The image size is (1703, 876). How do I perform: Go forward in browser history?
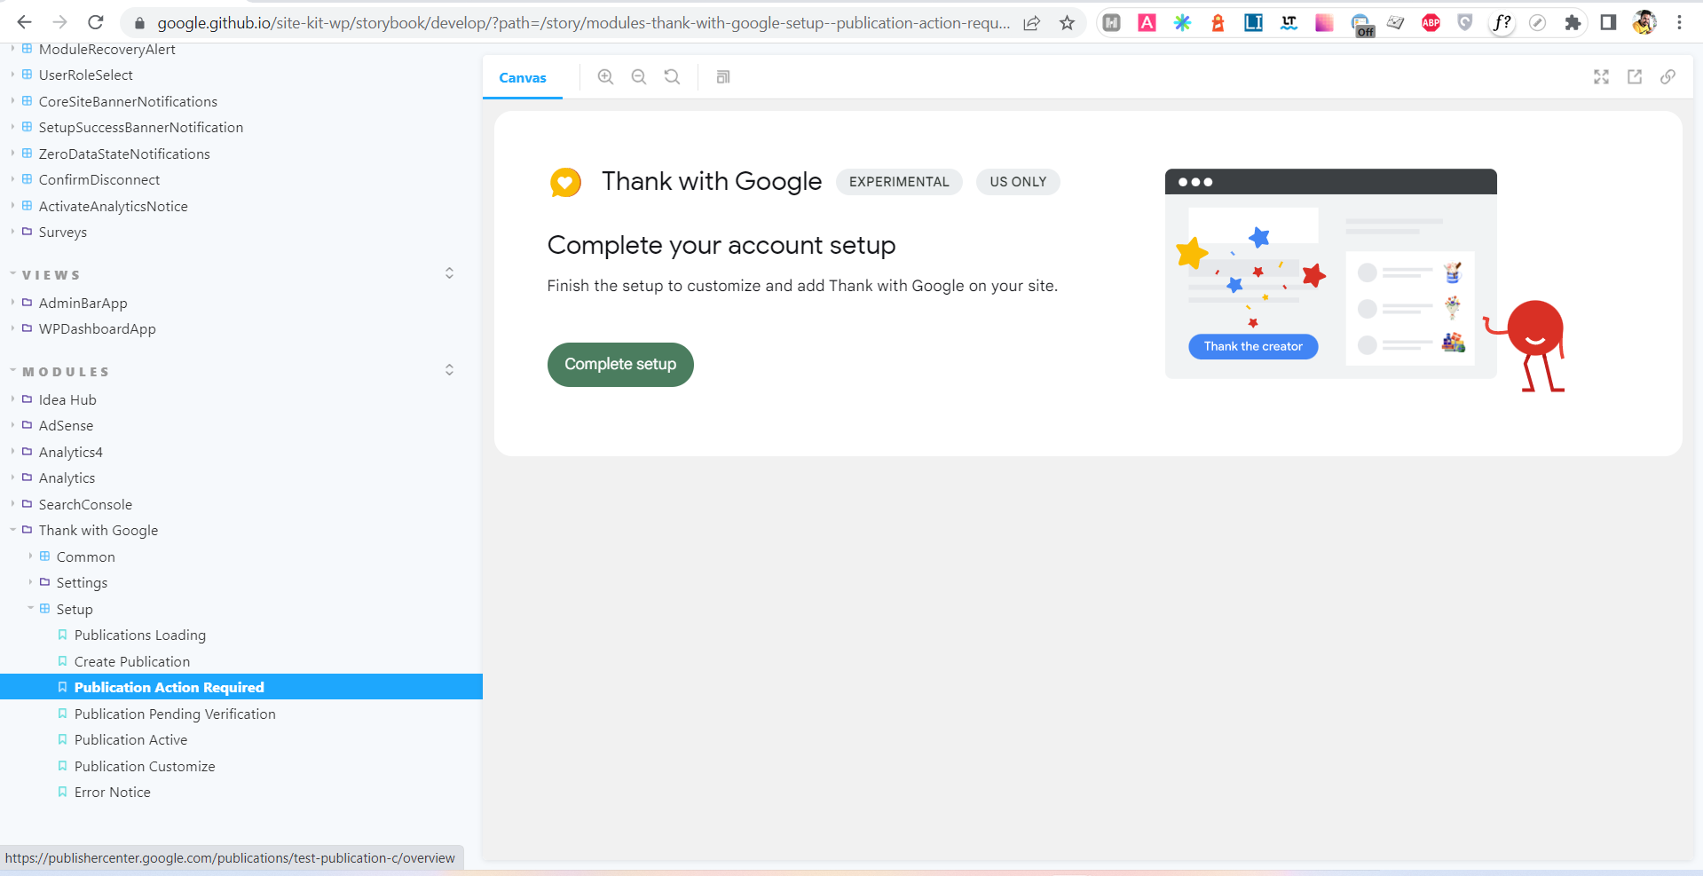(59, 22)
